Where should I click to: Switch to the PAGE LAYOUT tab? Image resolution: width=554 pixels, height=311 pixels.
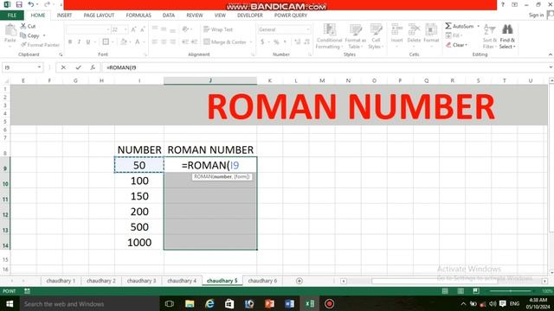tap(99, 16)
